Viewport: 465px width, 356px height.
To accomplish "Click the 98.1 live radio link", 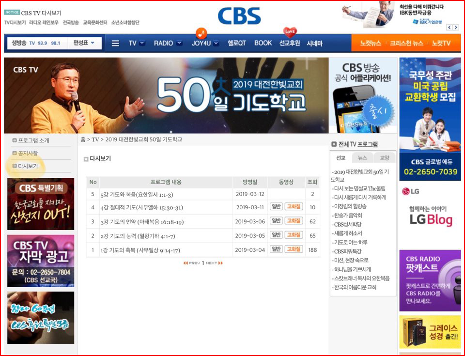I will 55,43.
